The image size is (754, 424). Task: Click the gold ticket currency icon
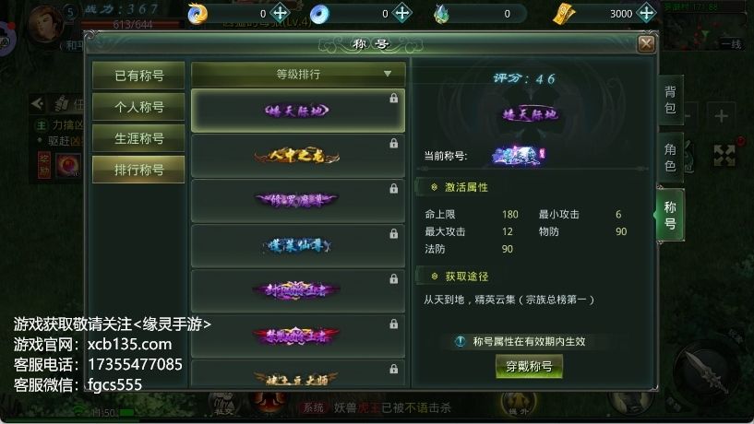click(x=564, y=14)
